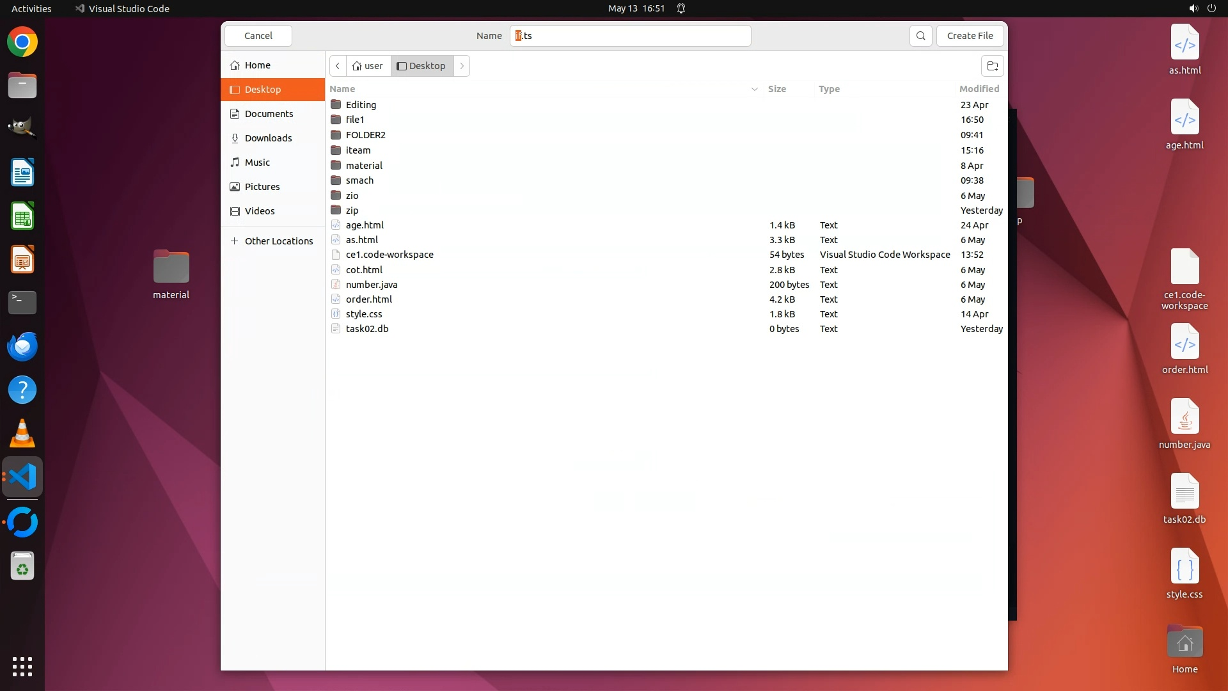This screenshot has height=691, width=1228.
Task: Select the FOLDER2 folder row
Action: point(365,135)
